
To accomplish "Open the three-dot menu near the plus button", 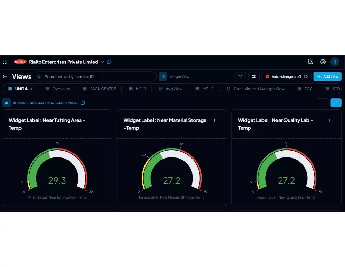I will 322,103.
